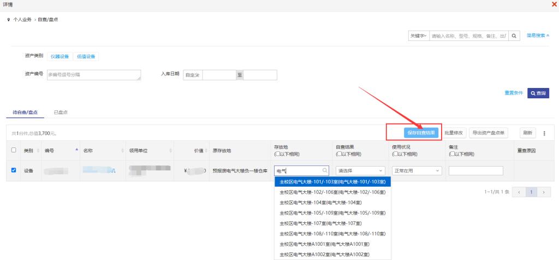Click the 保存自查结果 button
The height and width of the screenshot is (260, 559).
[x=421, y=133]
